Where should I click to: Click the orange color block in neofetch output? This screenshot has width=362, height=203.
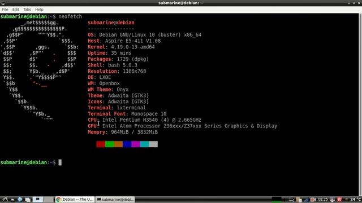tap(118, 144)
